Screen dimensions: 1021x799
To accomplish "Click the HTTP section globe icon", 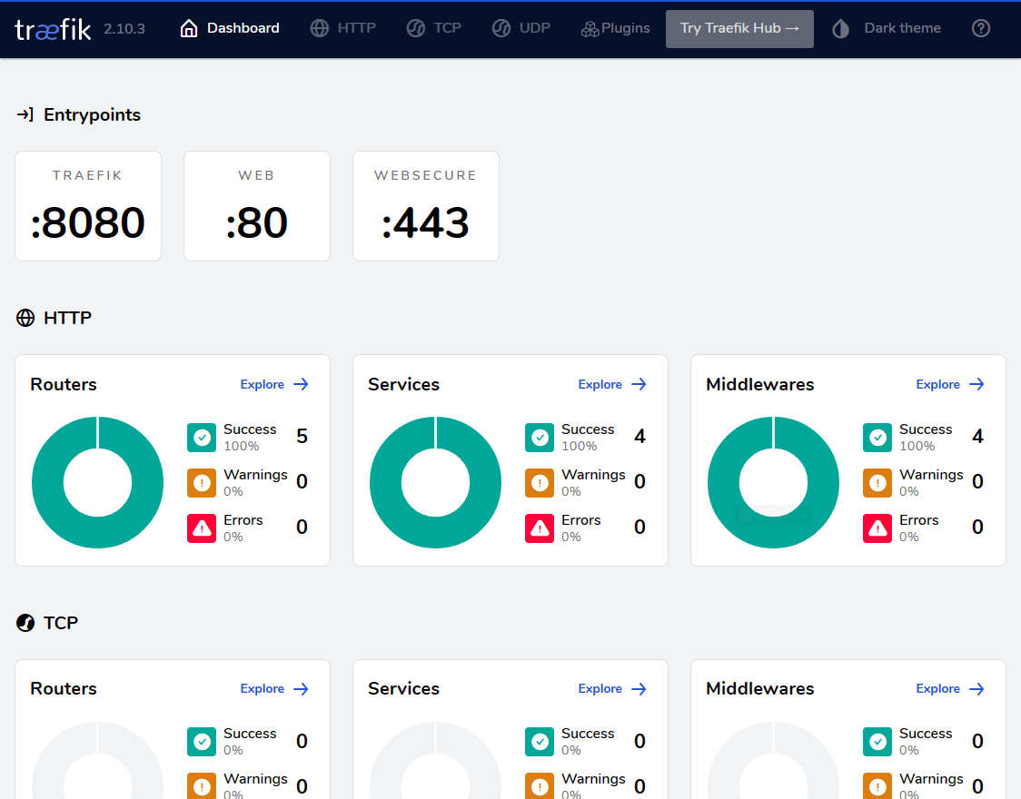I will point(25,318).
